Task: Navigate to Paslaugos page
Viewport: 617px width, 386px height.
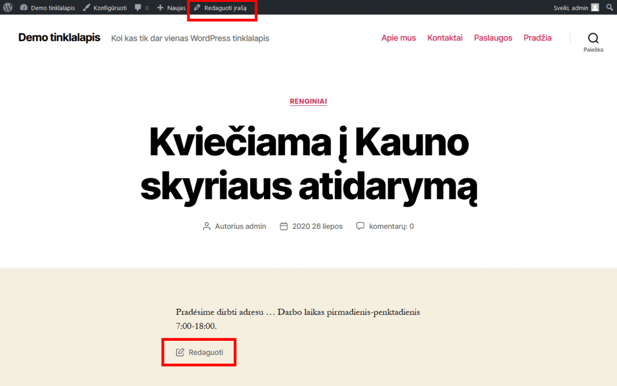Action: [493, 38]
